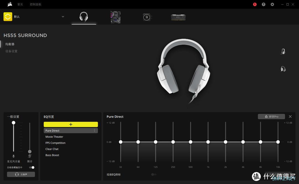
Task: Click the 32 Hz EQ band slider handle
Action: [x=120, y=142]
